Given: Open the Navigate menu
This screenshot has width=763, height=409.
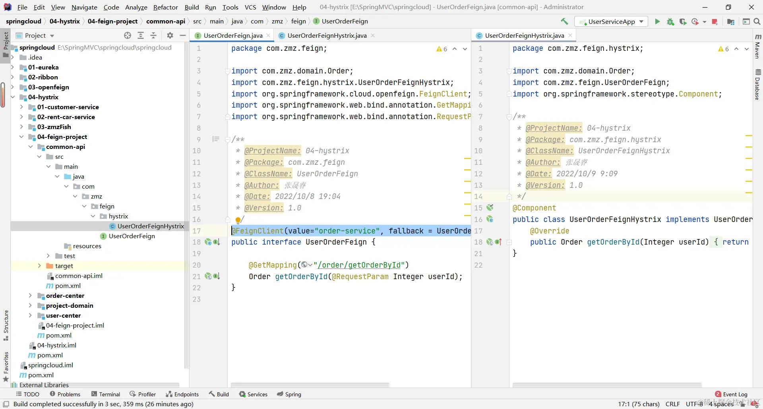Looking at the screenshot, I should click(x=84, y=7).
